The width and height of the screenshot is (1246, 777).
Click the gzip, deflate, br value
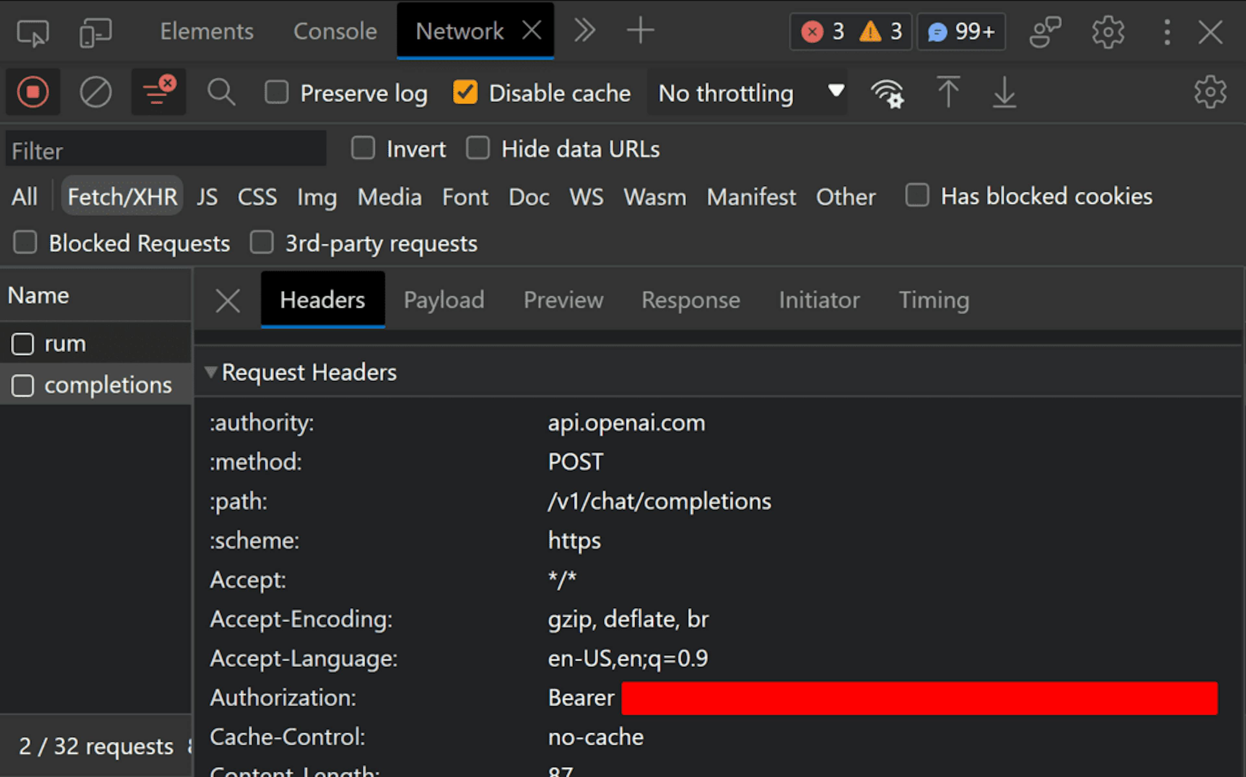pyautogui.click(x=628, y=619)
